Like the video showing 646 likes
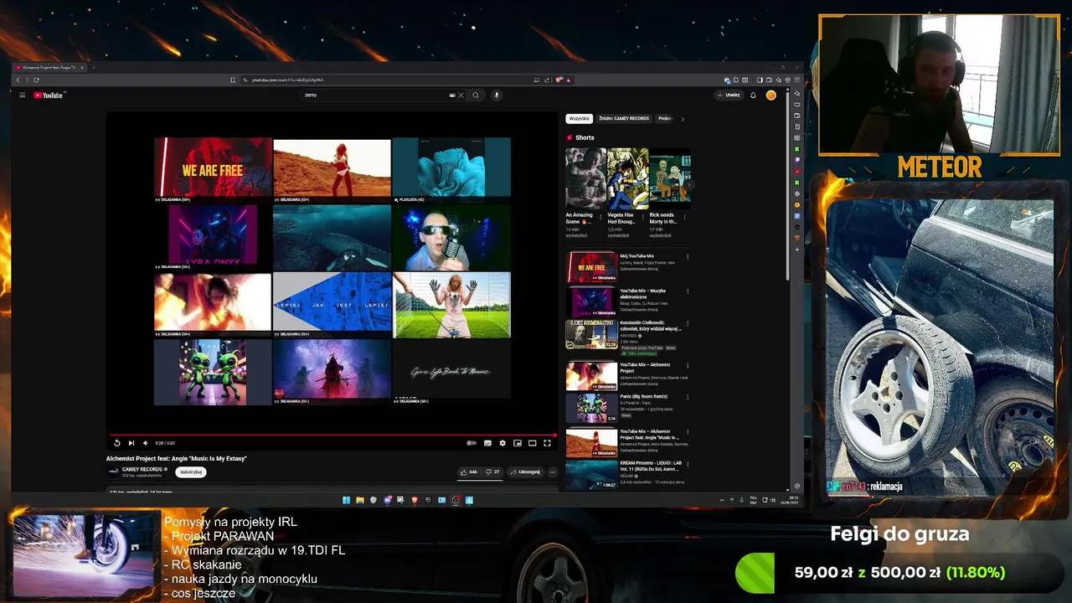 [x=468, y=472]
